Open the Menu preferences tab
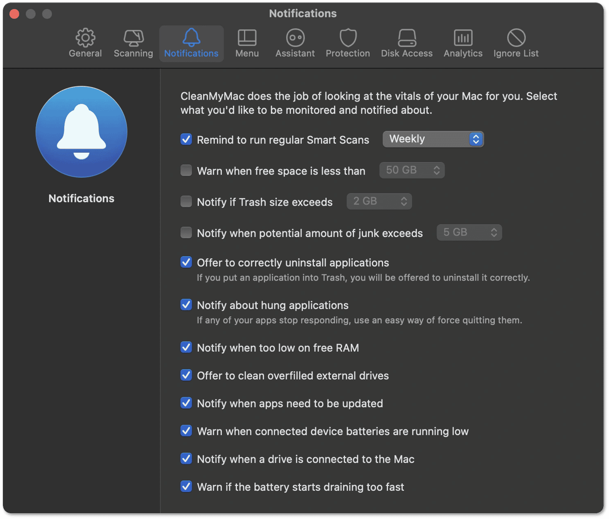Screen dimensions: 609x519 [247, 43]
